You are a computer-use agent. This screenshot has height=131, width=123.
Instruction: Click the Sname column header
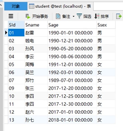(36, 25)
